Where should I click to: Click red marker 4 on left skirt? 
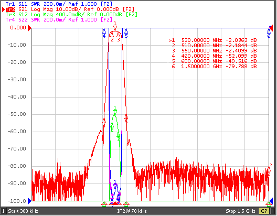pyautogui.click(x=104, y=123)
